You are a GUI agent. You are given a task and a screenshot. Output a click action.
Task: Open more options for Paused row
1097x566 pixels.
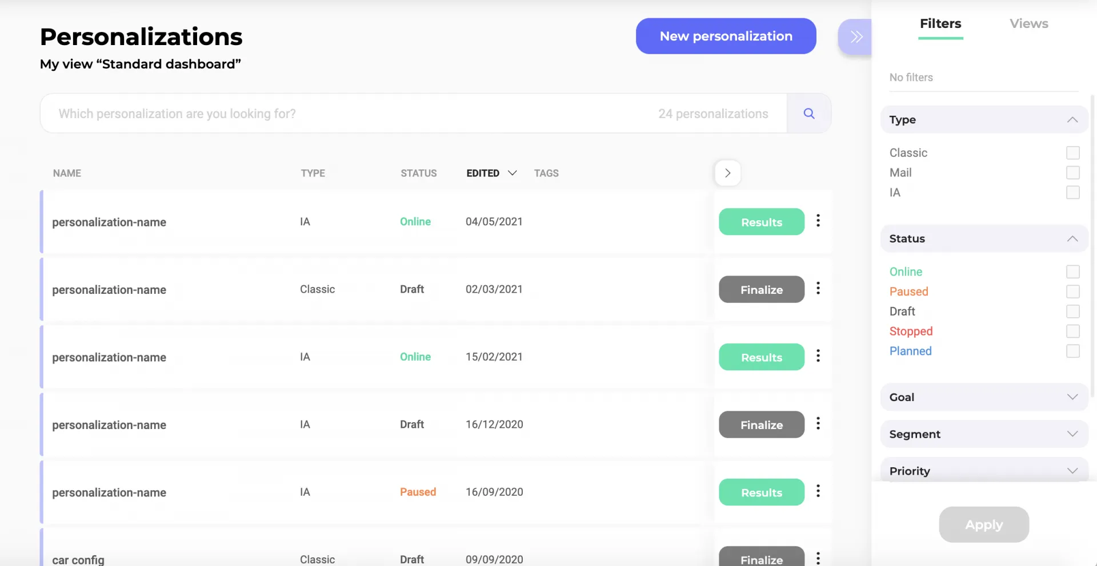(818, 491)
